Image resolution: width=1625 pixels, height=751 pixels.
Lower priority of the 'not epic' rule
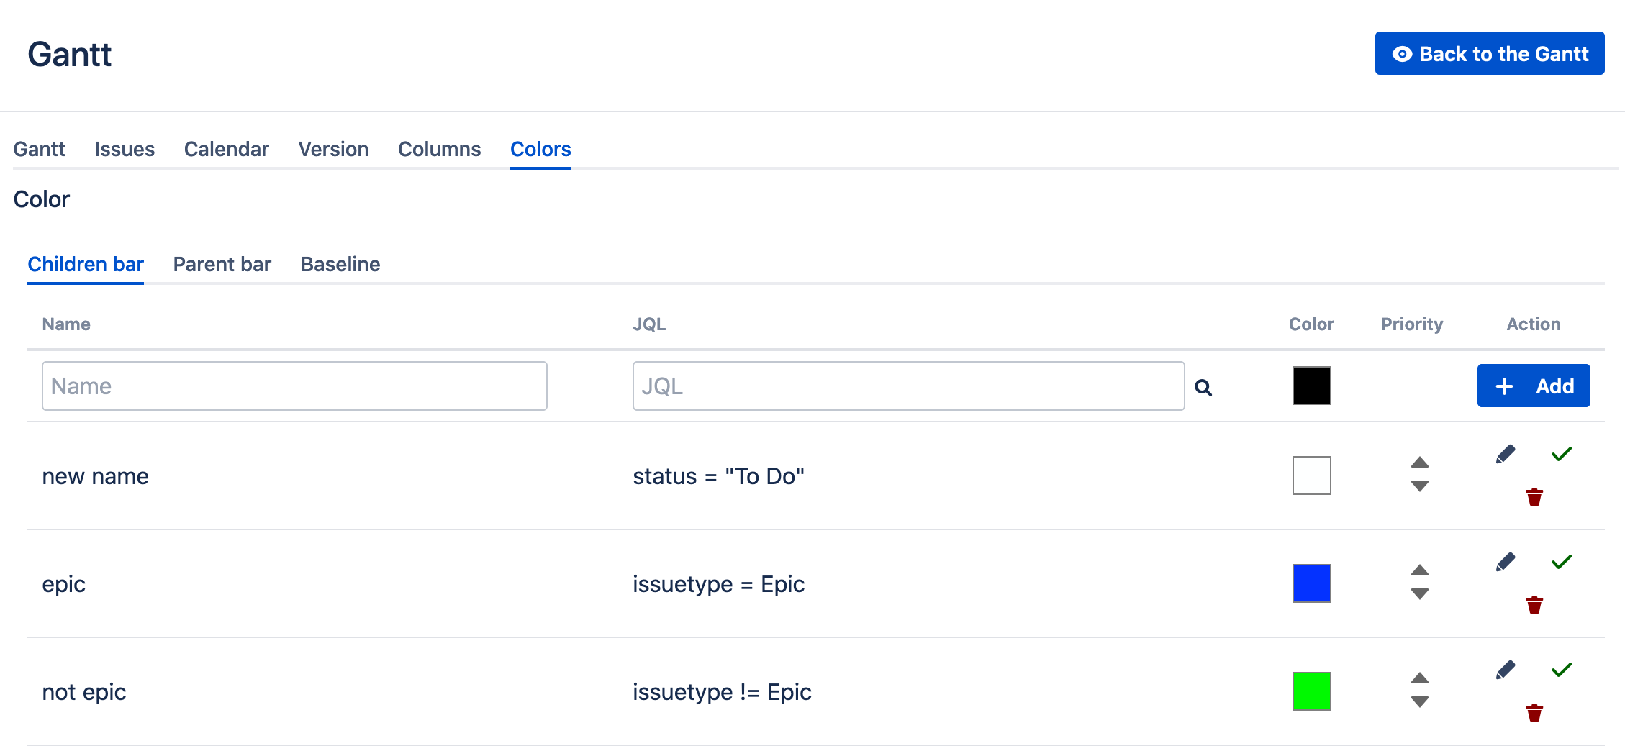click(1420, 702)
